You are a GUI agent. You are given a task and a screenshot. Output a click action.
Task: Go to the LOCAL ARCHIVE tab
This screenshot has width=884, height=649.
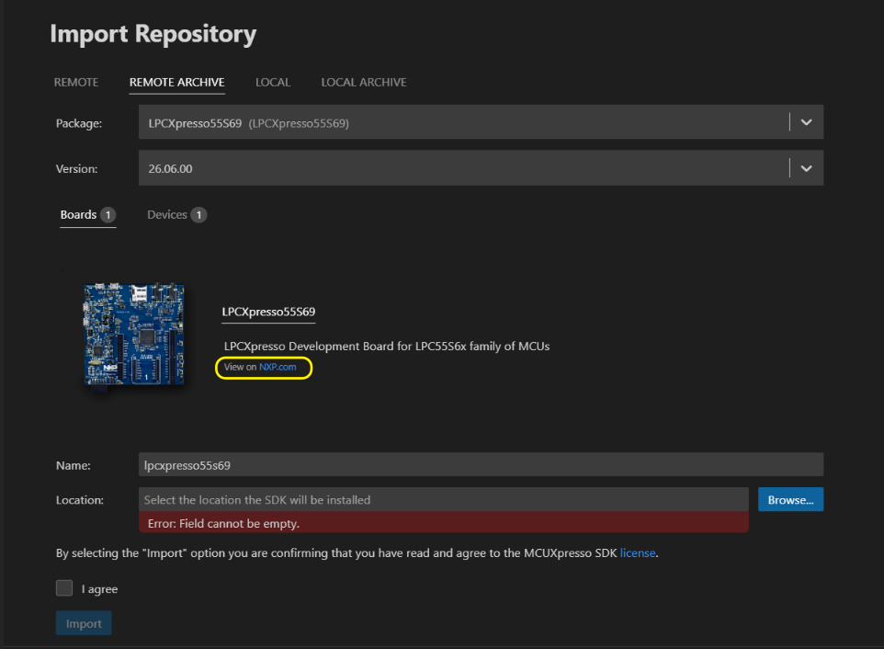[x=364, y=83]
